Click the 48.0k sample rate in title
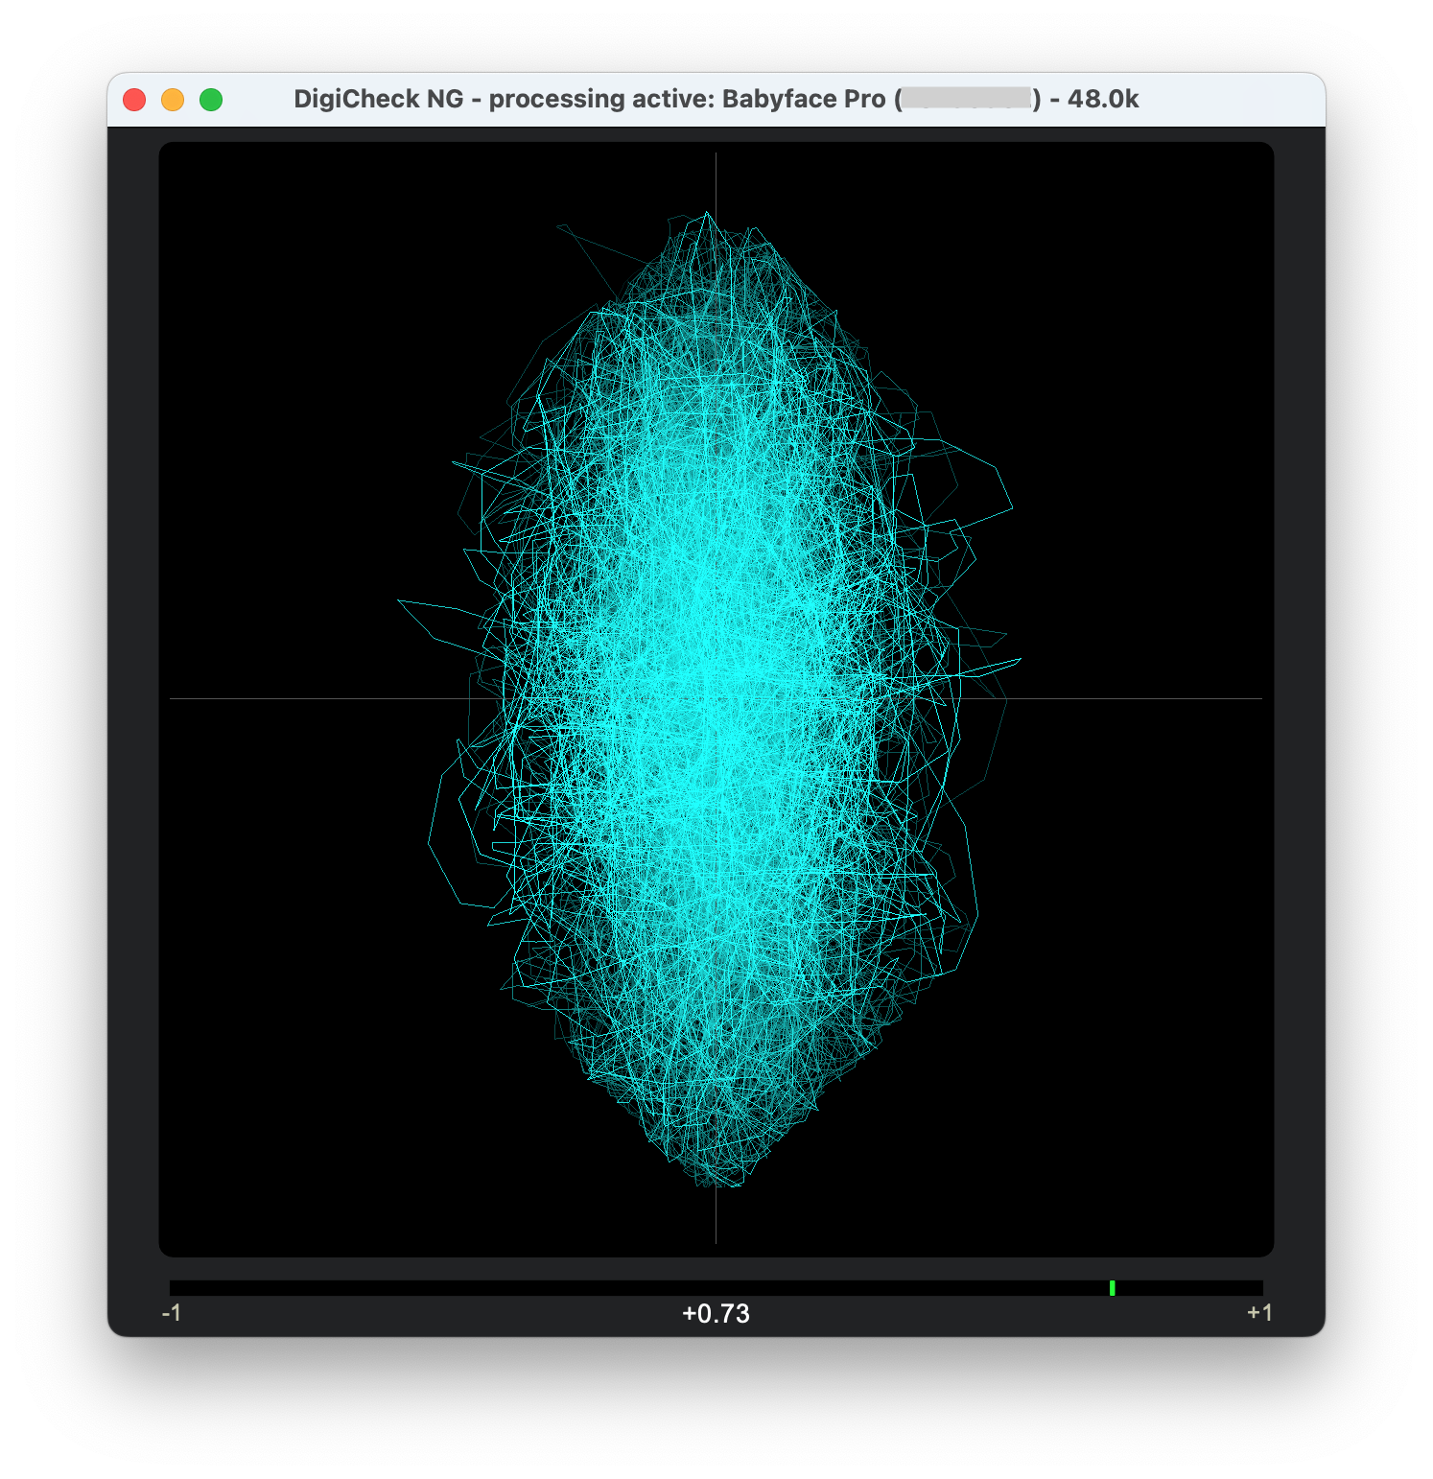The width and height of the screenshot is (1433, 1479). point(1103,100)
